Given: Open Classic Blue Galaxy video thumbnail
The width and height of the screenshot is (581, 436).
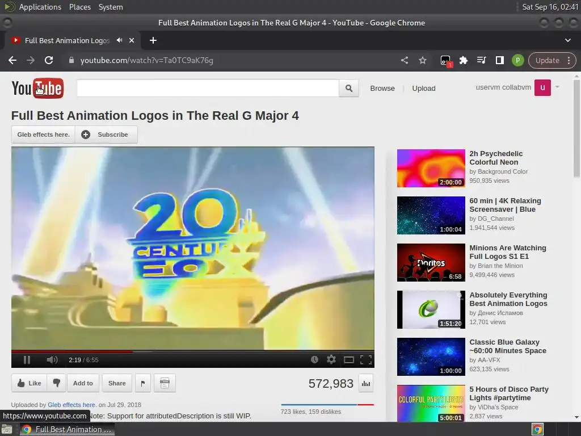Looking at the screenshot, I should click(431, 357).
